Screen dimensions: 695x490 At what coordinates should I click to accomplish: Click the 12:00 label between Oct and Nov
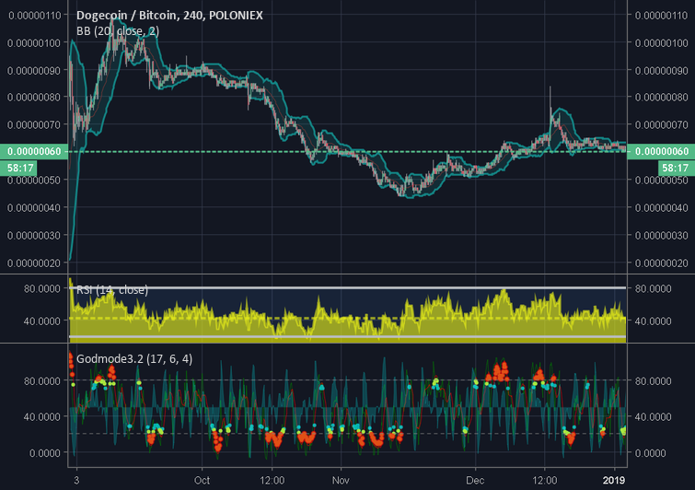[x=272, y=480]
